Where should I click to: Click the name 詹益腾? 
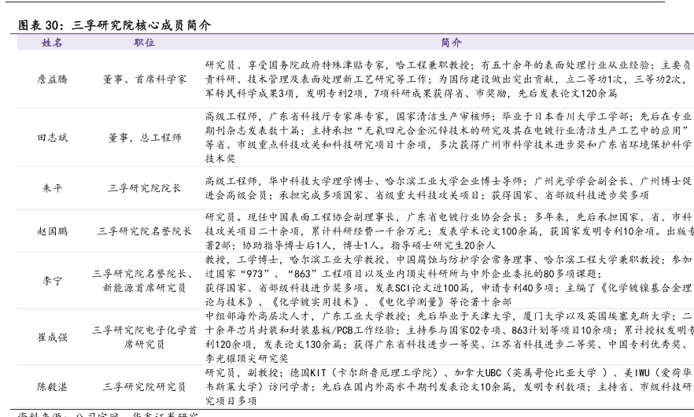click(x=53, y=80)
